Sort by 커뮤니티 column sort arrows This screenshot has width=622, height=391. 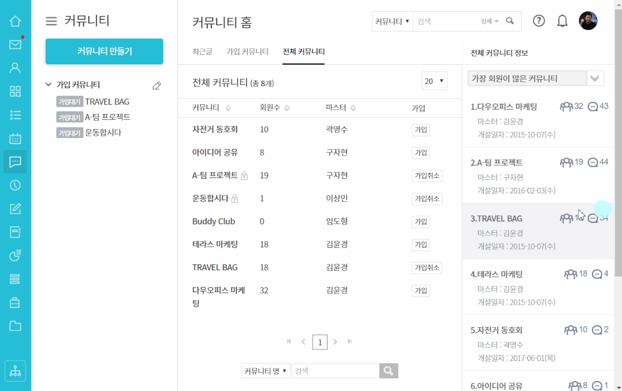[x=228, y=108]
